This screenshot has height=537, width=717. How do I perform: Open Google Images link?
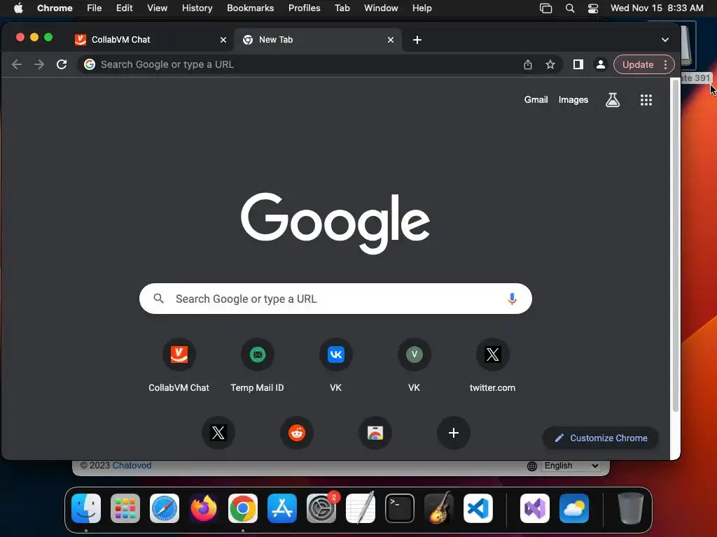573,99
